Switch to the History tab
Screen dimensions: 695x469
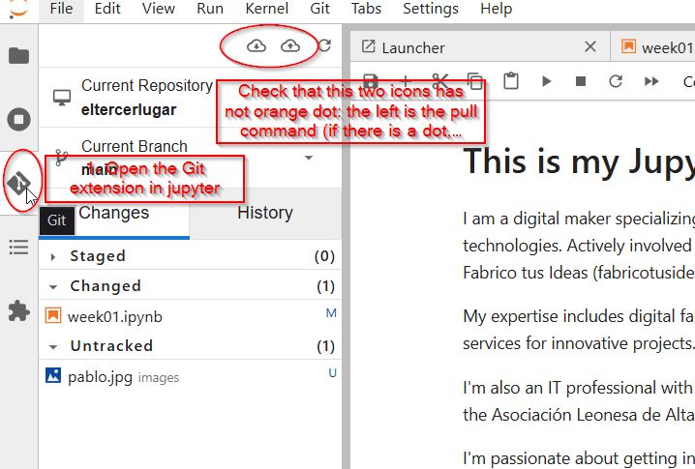tap(264, 213)
